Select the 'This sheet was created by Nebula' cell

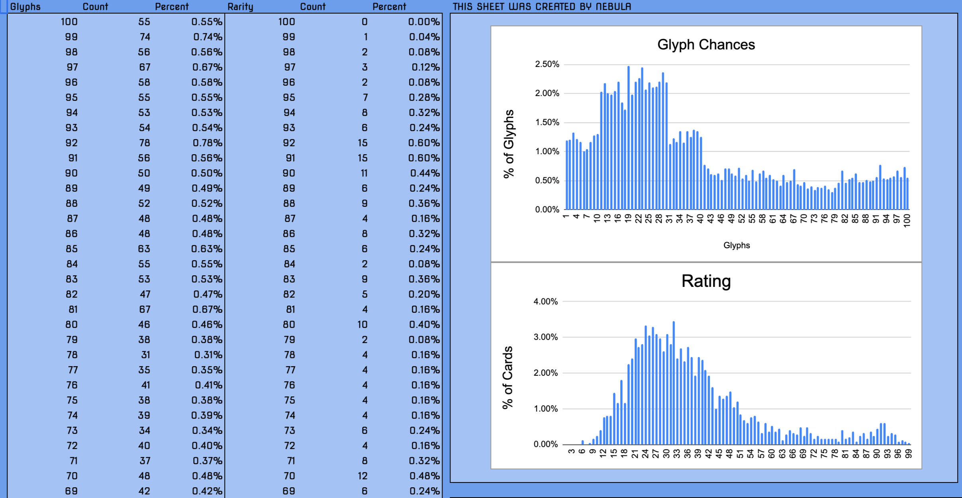(542, 6)
